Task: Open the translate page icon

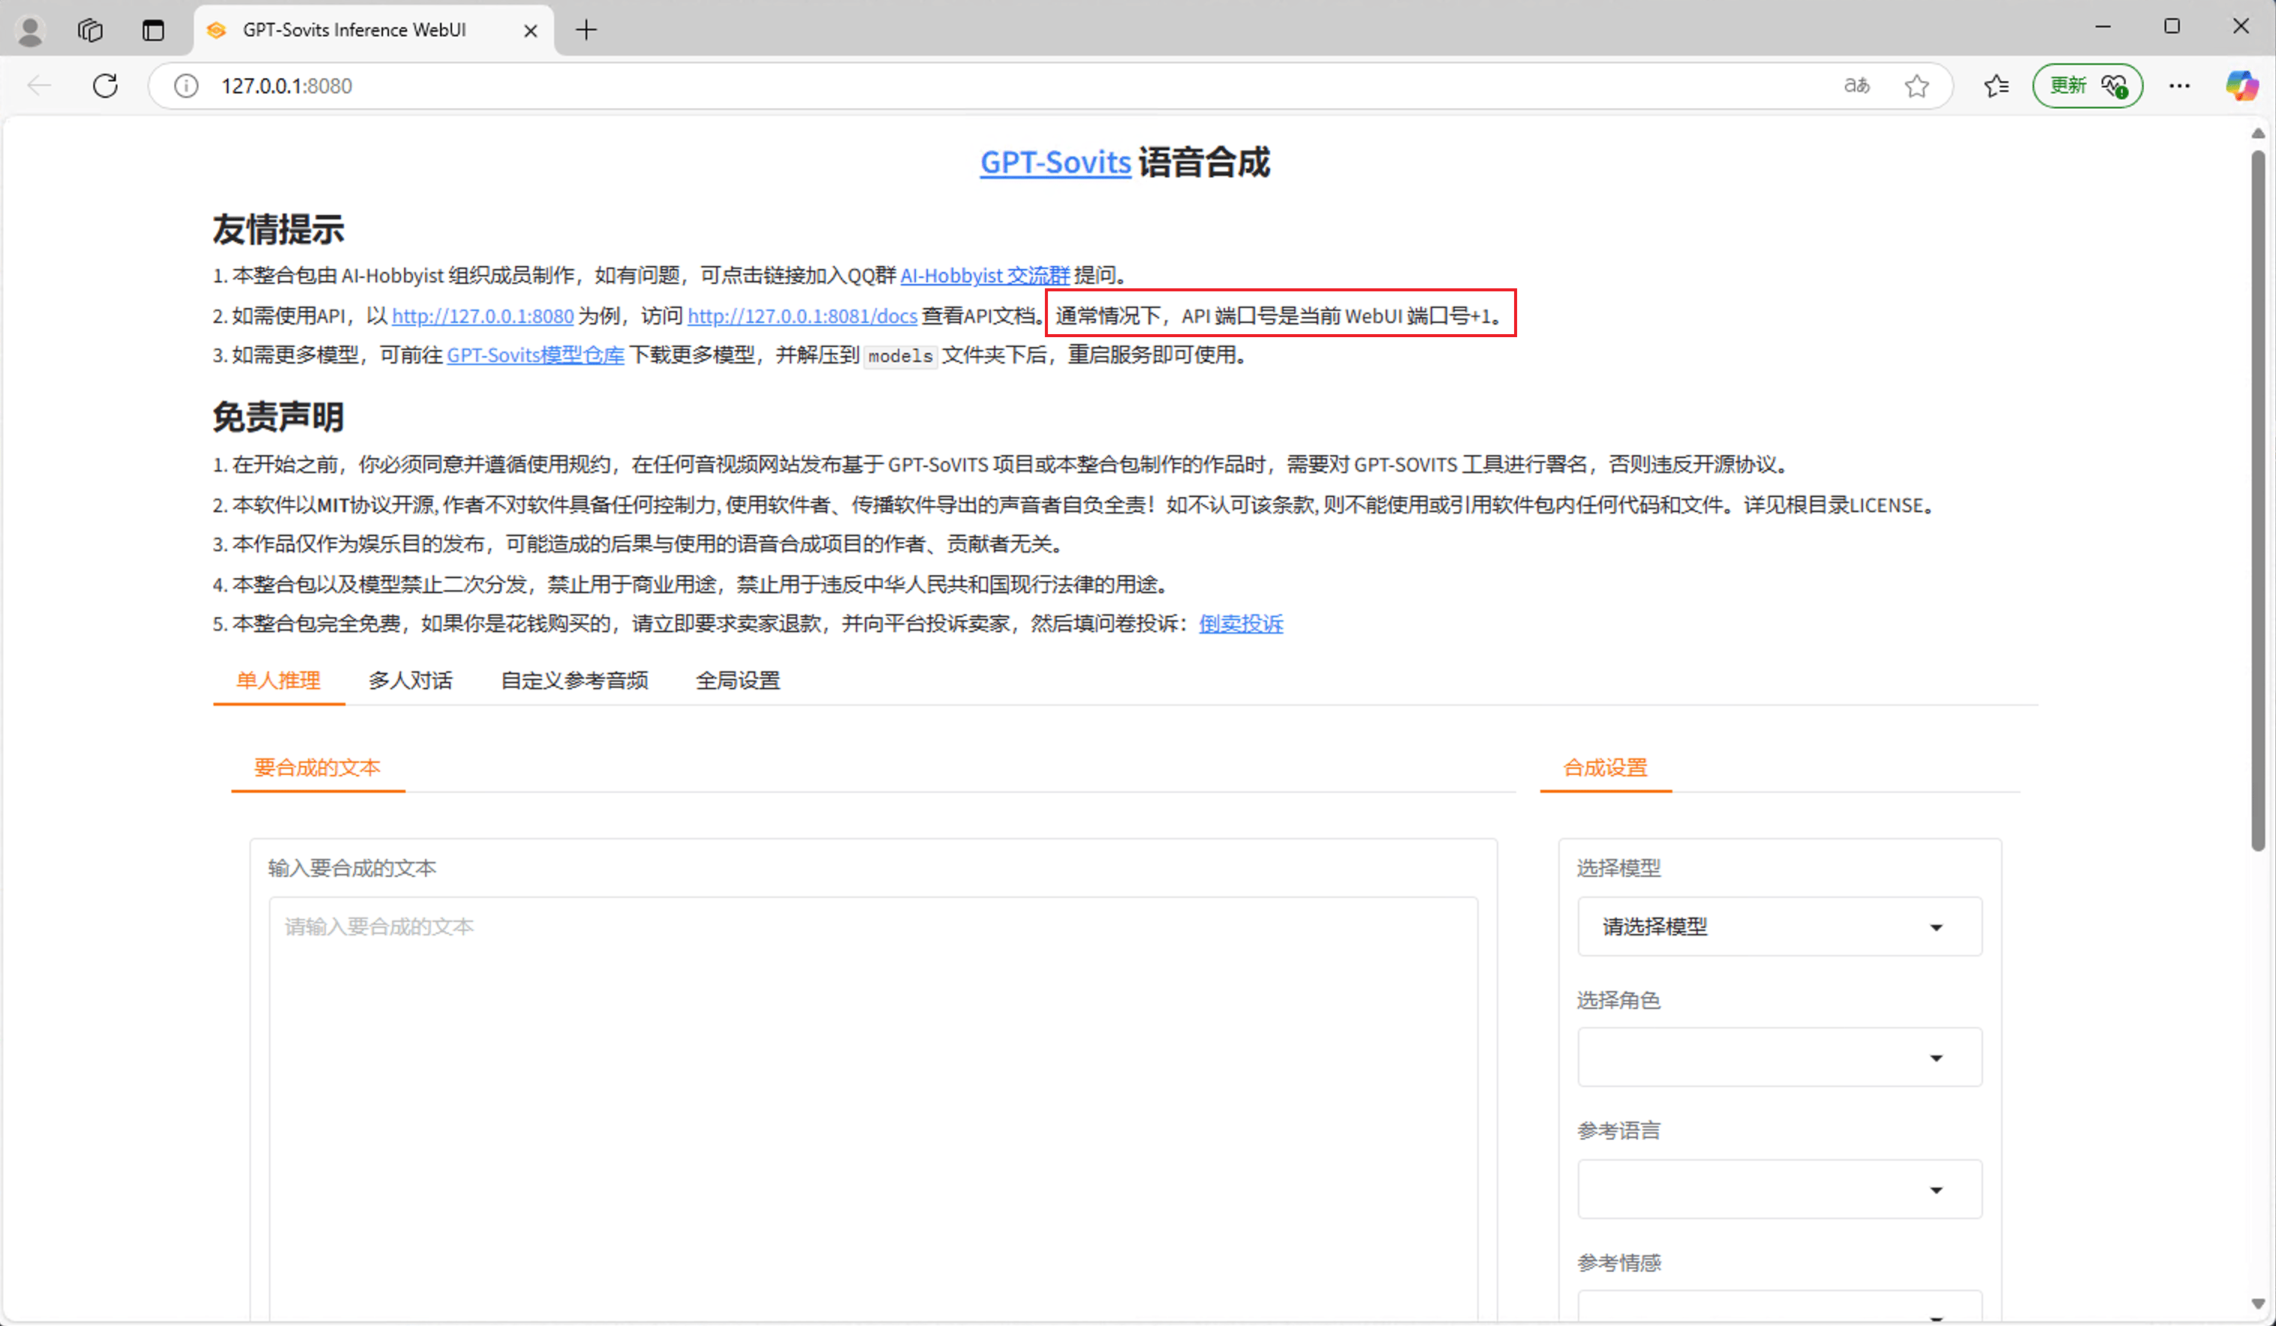Action: [x=1856, y=86]
